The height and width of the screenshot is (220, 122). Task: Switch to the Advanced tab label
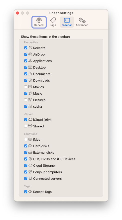(82, 25)
